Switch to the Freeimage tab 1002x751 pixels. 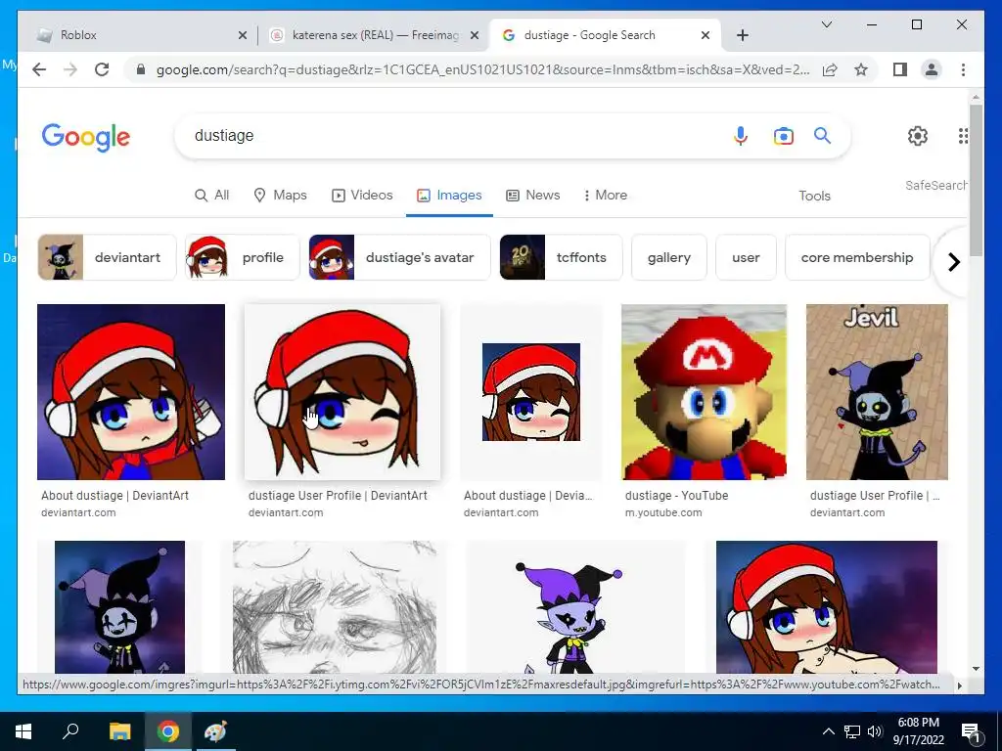373,35
